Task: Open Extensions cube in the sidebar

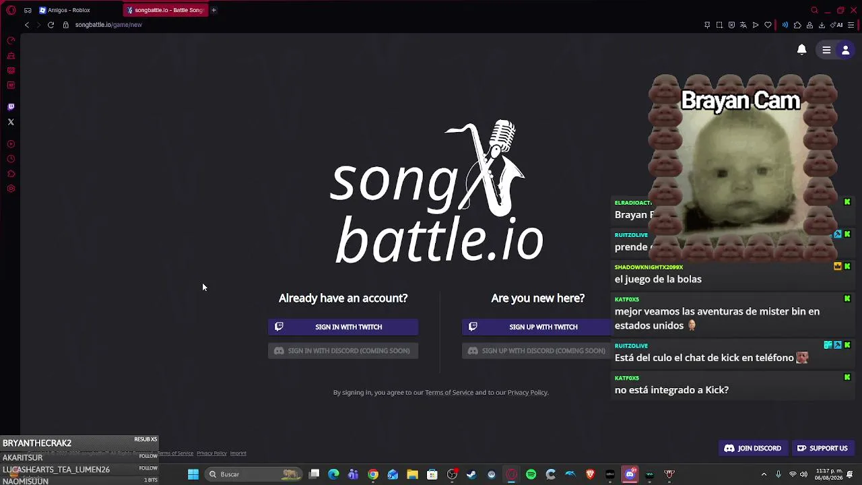Action: tap(11, 174)
